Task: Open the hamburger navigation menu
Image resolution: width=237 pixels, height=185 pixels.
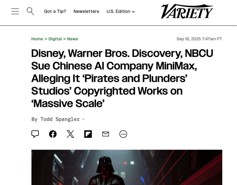Action: [x=15, y=11]
